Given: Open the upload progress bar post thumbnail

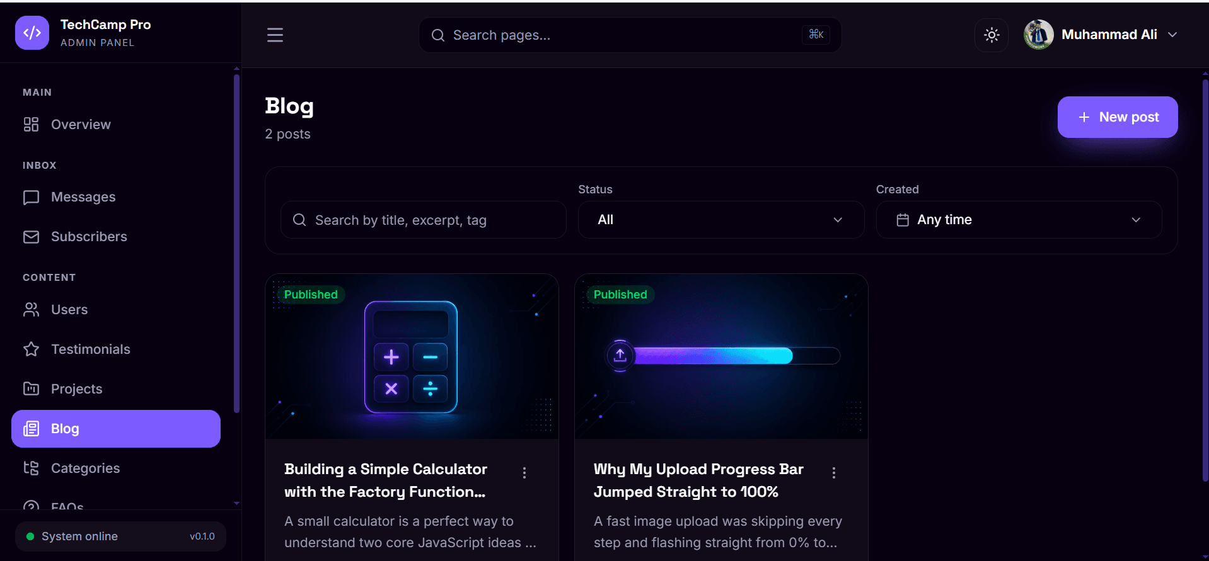Looking at the screenshot, I should click(x=721, y=356).
